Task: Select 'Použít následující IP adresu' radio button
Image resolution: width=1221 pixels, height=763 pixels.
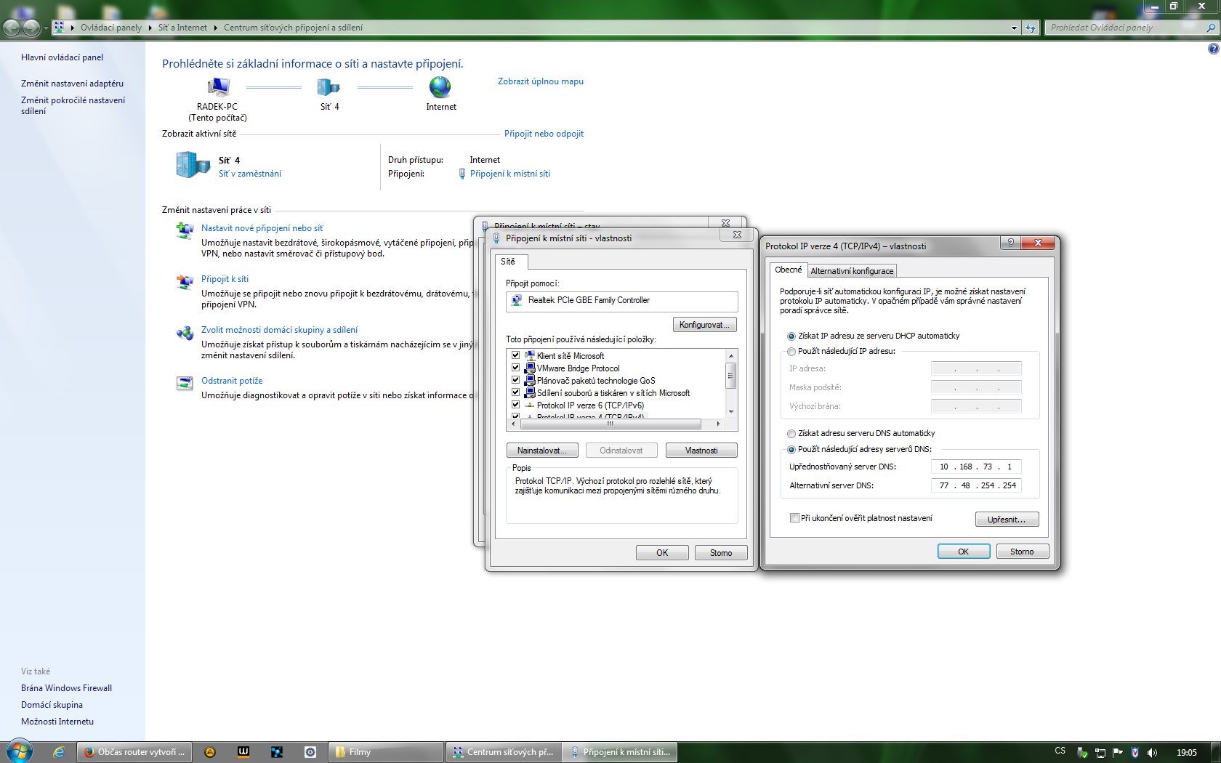Action: click(791, 352)
